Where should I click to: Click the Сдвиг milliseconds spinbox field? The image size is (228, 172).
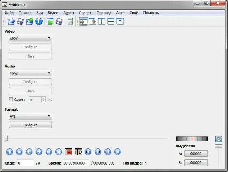37,100
